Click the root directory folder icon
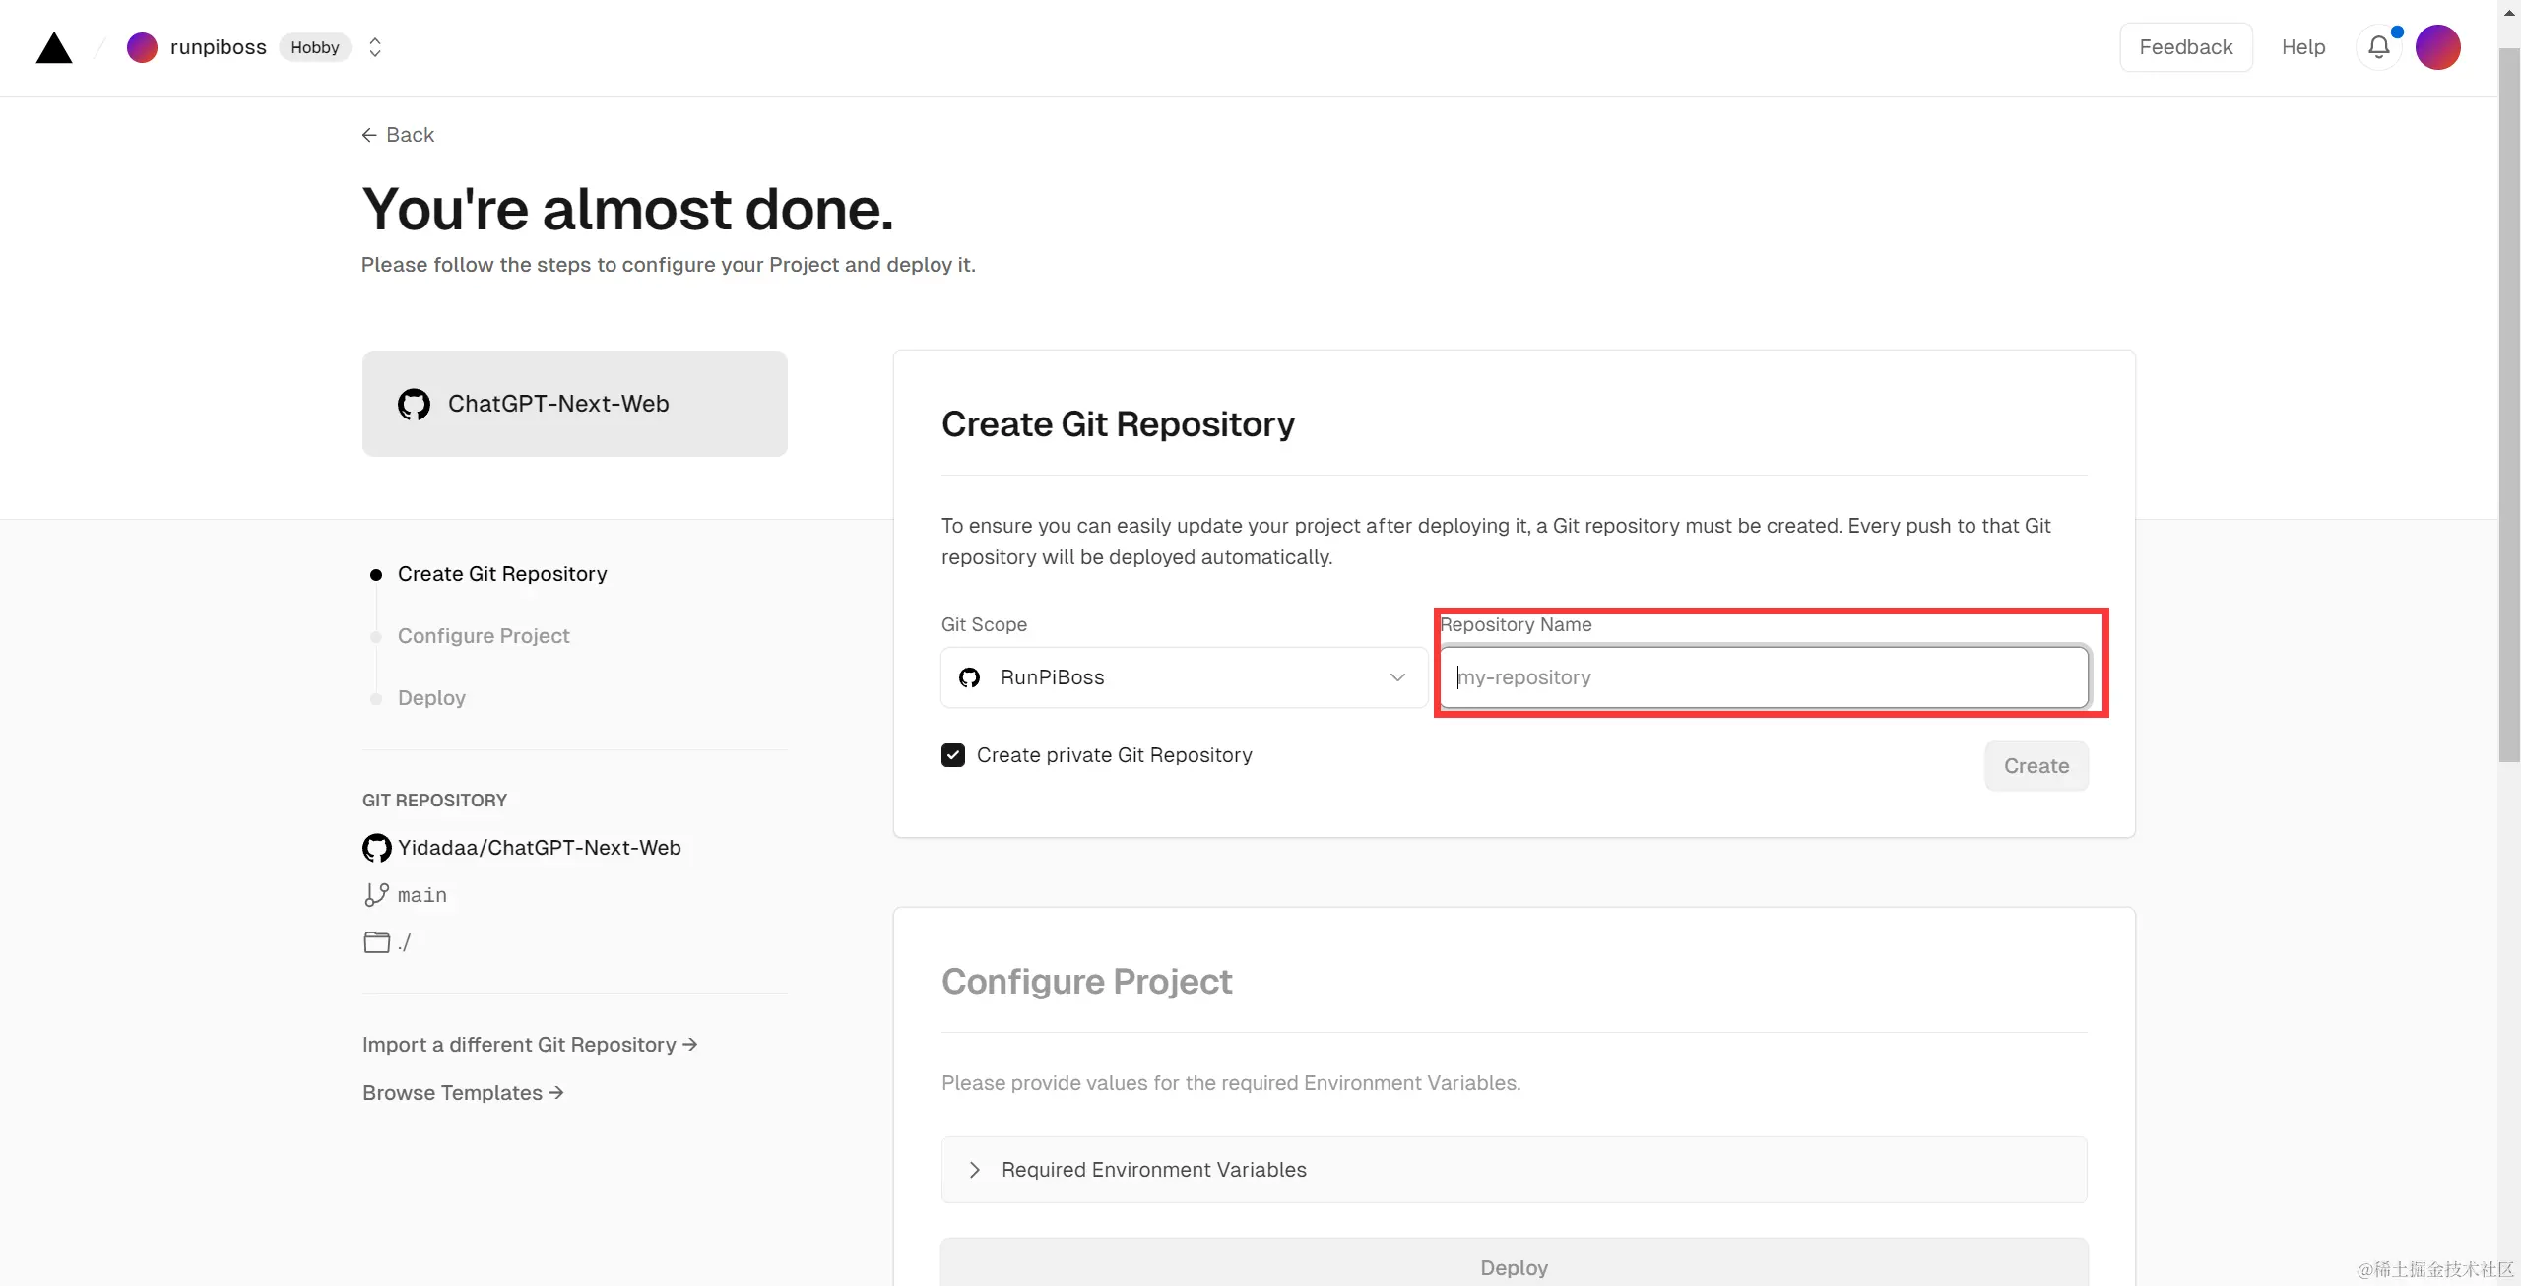Screen dimensions: 2521x1286 coord(376,942)
